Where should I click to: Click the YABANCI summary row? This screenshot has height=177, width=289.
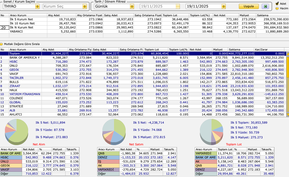(144, 32)
